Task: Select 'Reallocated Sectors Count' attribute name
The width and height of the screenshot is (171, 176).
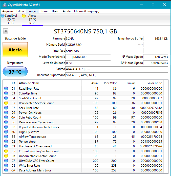Action: (36, 103)
